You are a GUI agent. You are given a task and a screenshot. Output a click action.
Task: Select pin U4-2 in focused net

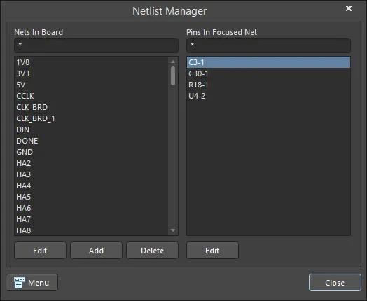[x=268, y=96]
